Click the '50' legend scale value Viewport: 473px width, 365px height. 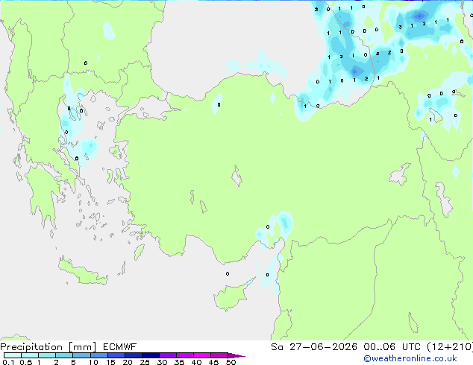coord(231,362)
